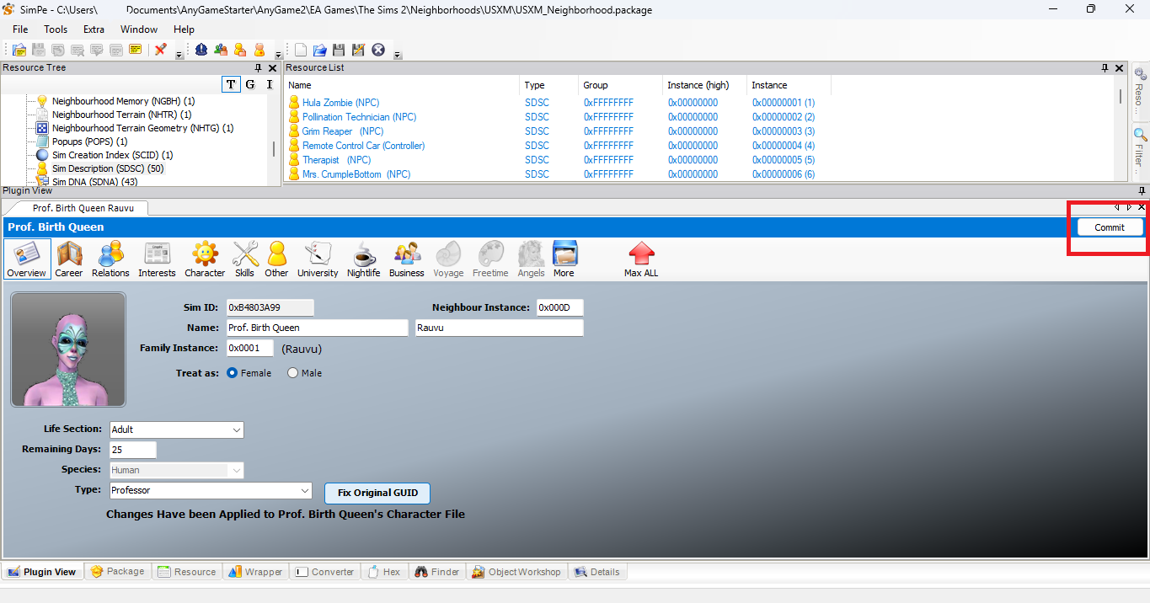Open the Character personality icon
This screenshot has height=603, width=1150.
pos(204,259)
